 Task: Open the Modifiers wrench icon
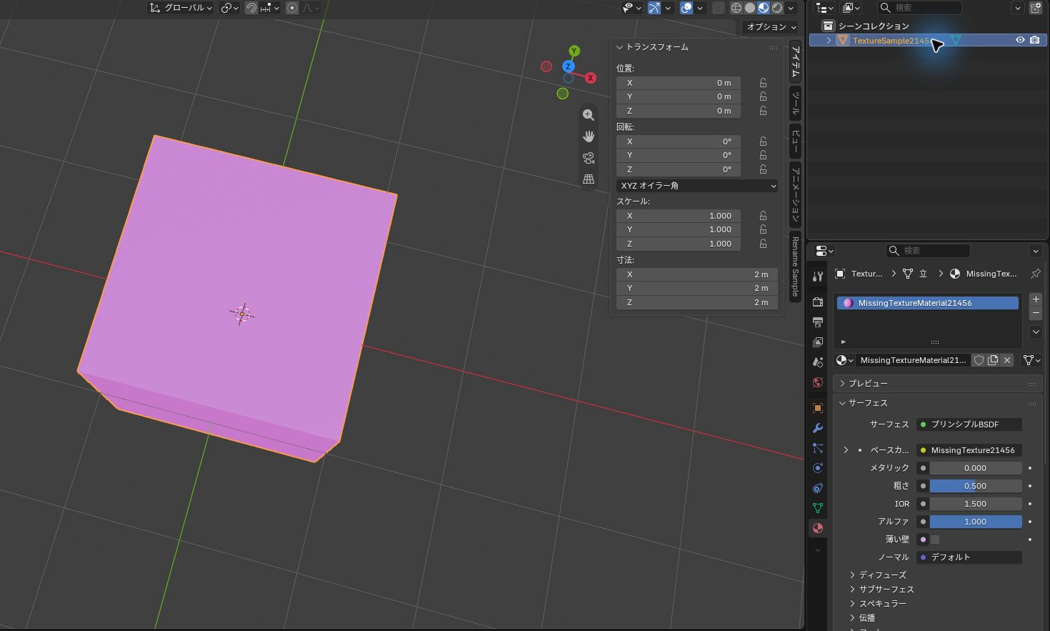point(818,428)
